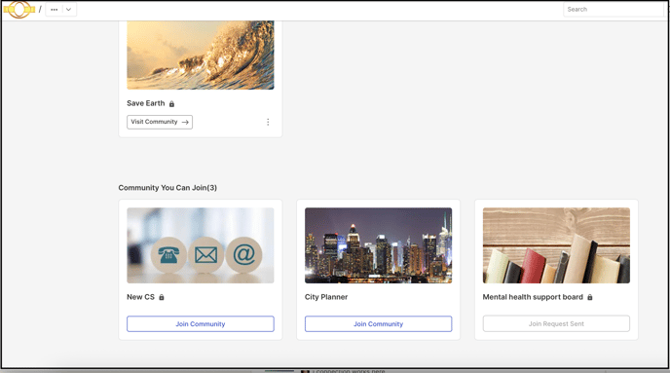
Task: Open the New CS contact icons thumbnail
Action: point(201,245)
